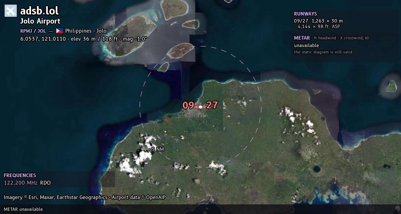The height and width of the screenshot is (214, 401).
Task: Click the RDO frequency type label
Action: [x=45, y=183]
